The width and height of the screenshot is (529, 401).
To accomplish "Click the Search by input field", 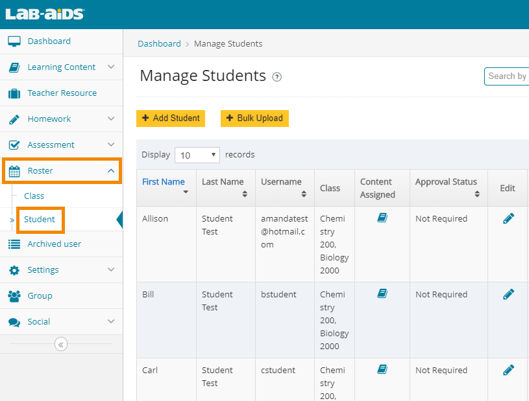I will click(506, 76).
